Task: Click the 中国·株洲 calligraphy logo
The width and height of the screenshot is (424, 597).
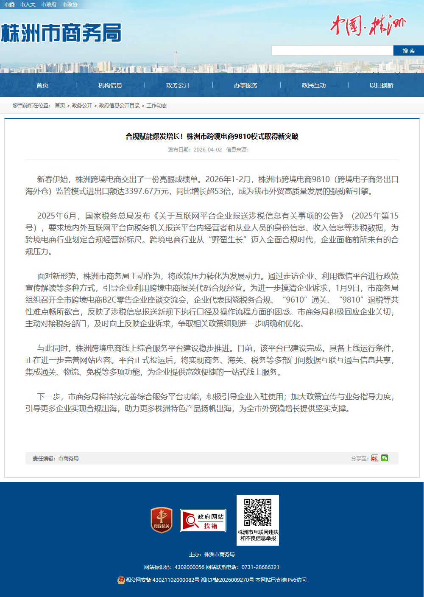Action: 367,25
